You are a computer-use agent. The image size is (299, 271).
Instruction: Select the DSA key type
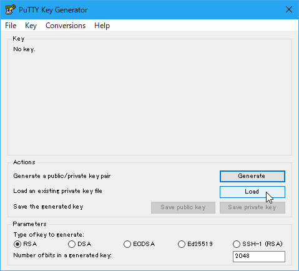(80, 244)
